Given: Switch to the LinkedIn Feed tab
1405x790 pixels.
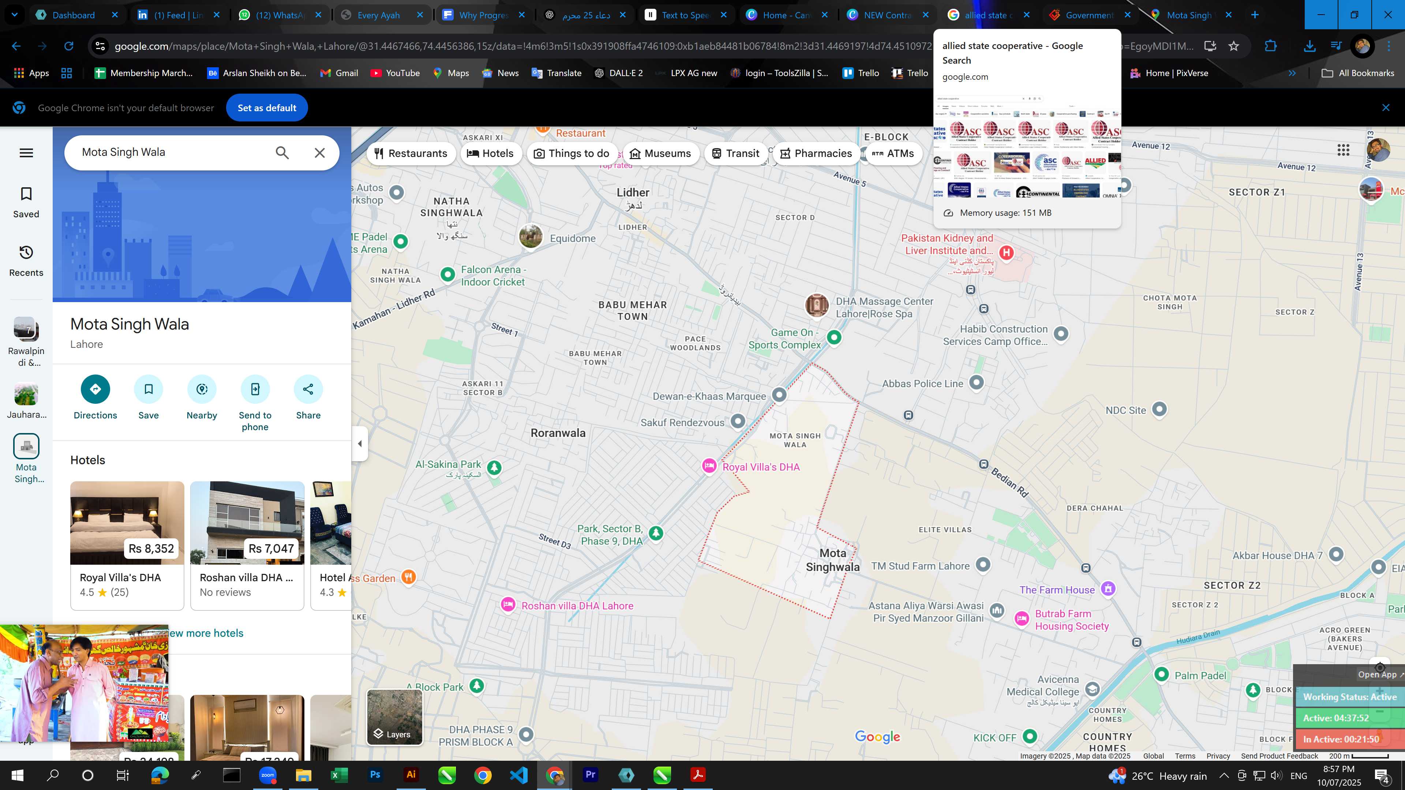Looking at the screenshot, I should point(178,15).
